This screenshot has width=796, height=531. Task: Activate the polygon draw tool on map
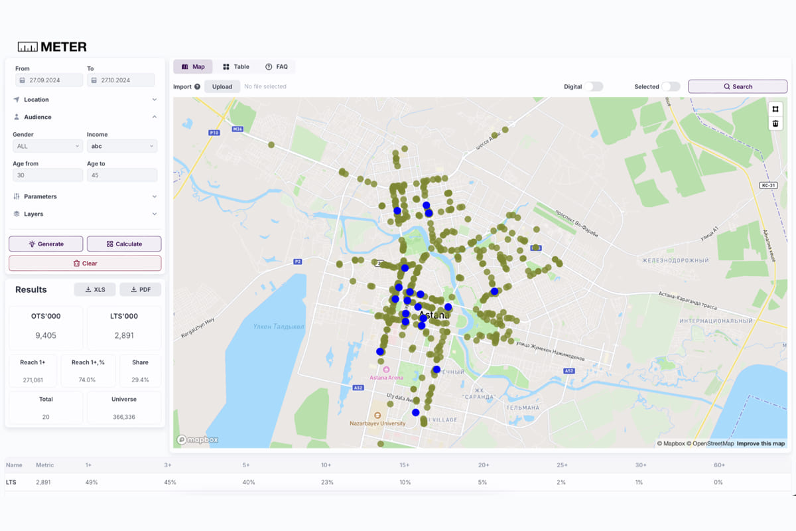[x=776, y=110]
